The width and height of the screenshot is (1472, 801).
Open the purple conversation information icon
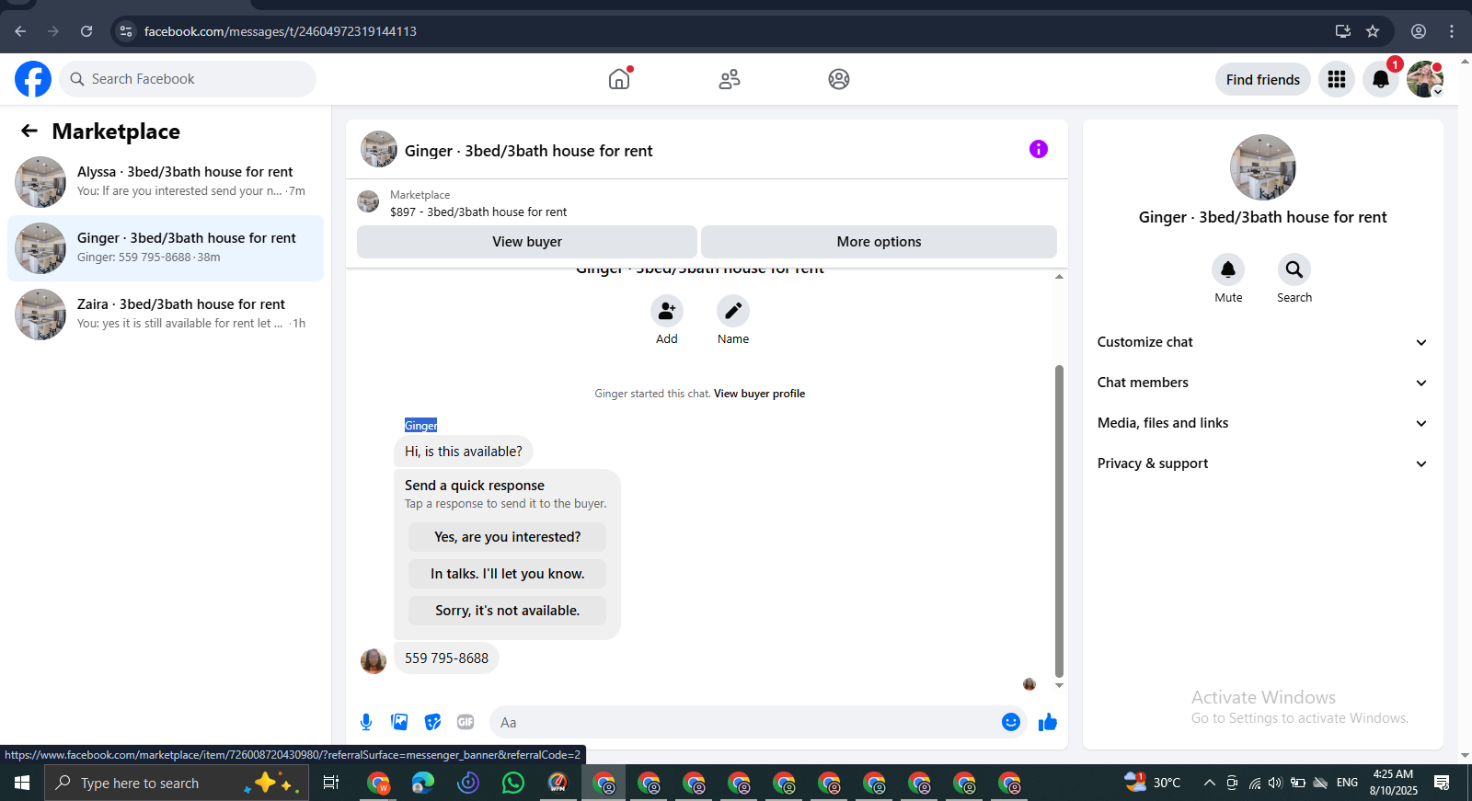click(1039, 149)
